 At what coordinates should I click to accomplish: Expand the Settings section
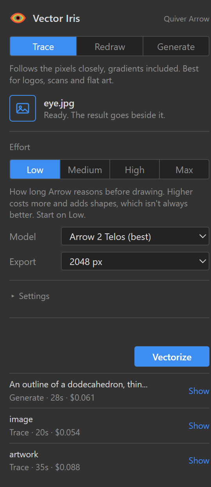click(30, 296)
